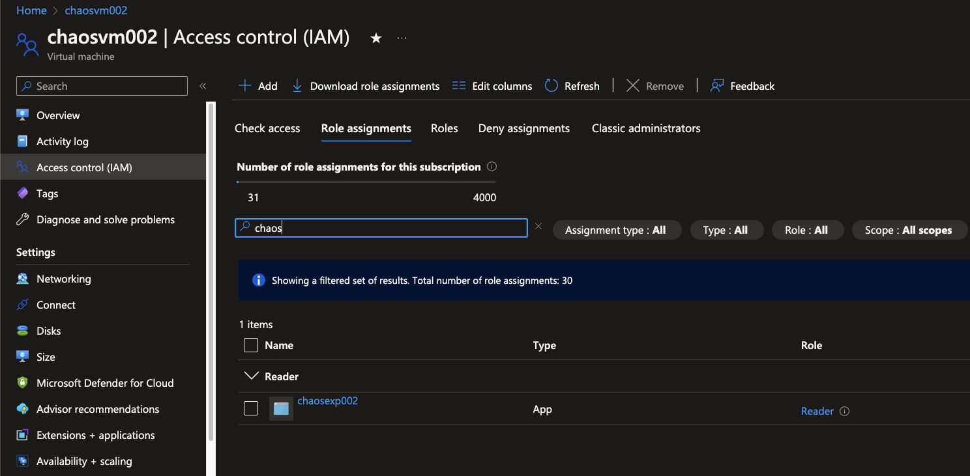Viewport: 970px width, 476px height.
Task: Click the Overview monitor icon in sidebar
Action: tap(23, 115)
